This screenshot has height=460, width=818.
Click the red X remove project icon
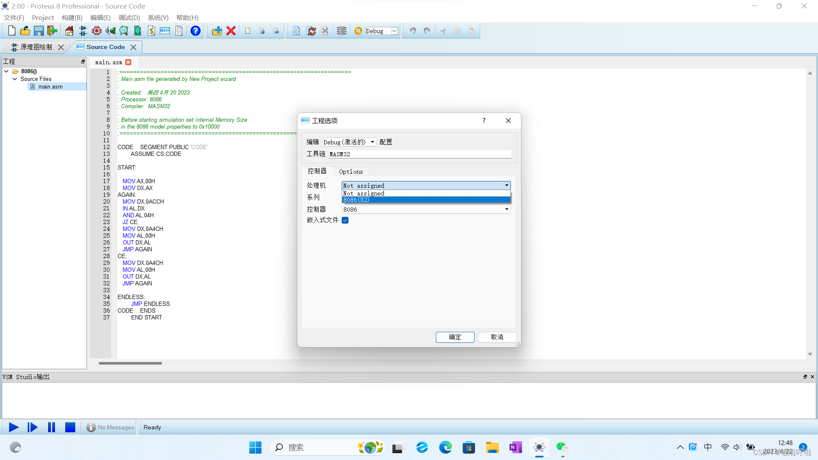[231, 31]
